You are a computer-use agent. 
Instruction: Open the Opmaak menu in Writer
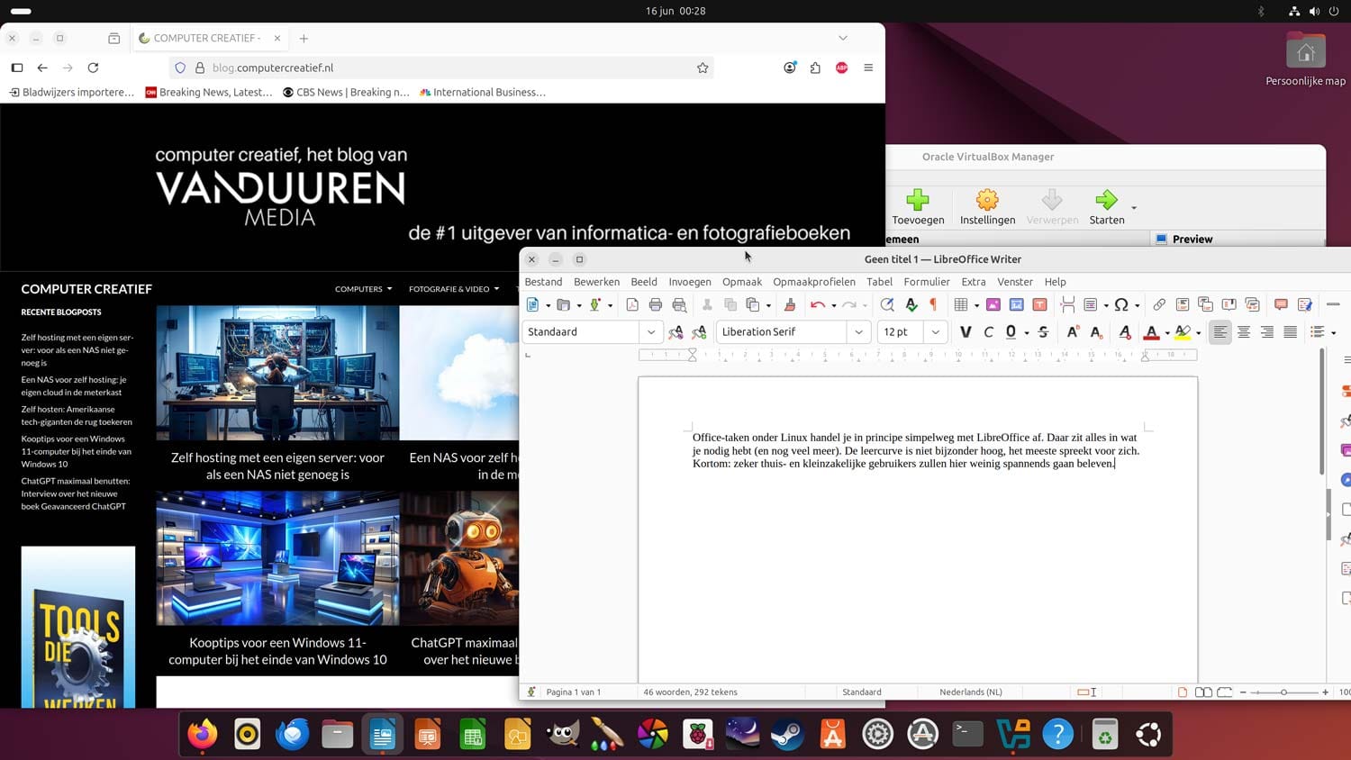(742, 282)
